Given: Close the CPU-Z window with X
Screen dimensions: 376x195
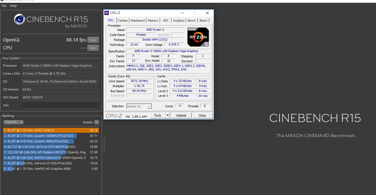Looking at the screenshot, I should (x=207, y=13).
